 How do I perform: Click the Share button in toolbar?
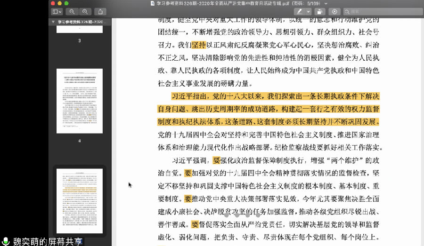pos(100,11)
